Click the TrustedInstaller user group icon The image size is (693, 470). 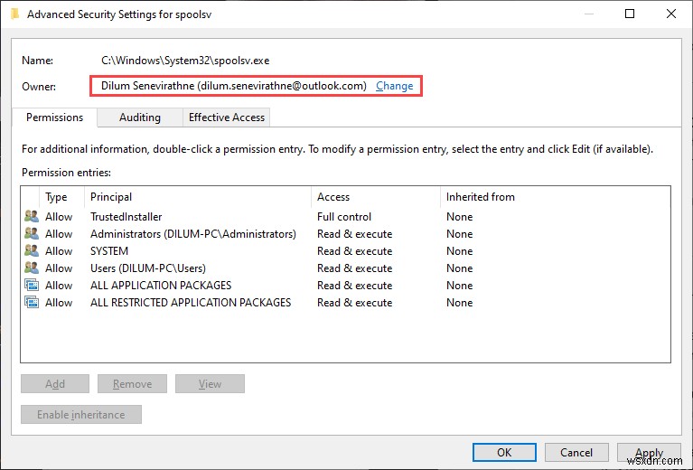tap(32, 216)
